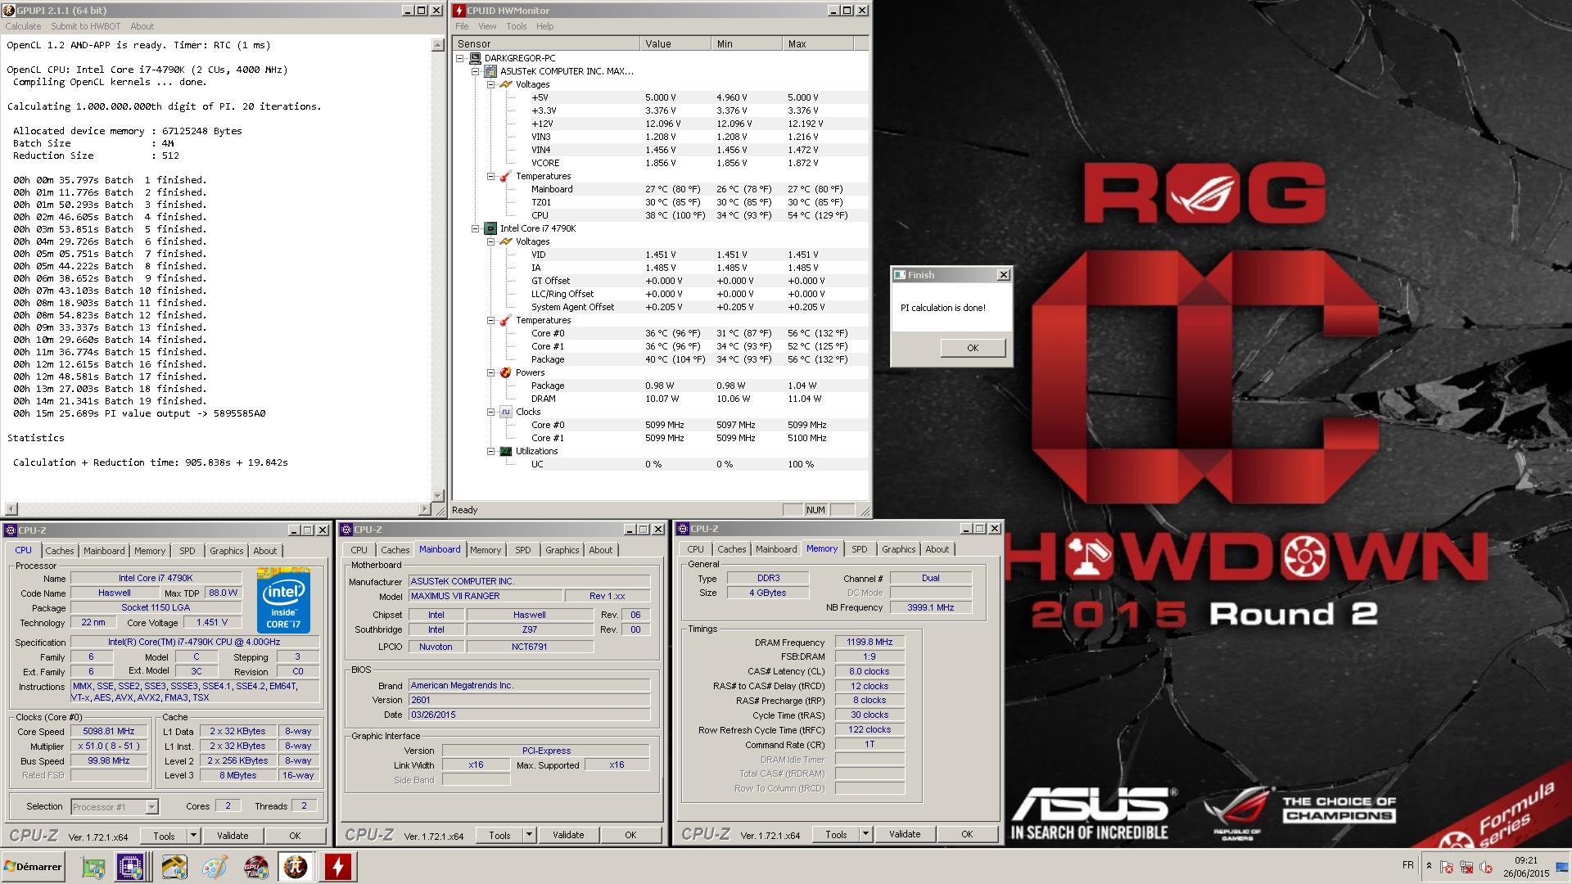Collapse the DARKGREGOR-PC tree node
The image size is (1572, 884).
[460, 58]
